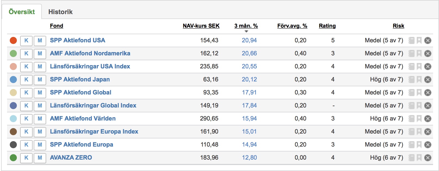Screen dimensions: 439x171
Task: Remove AMF Aktiefond Världen with X icon
Action: 428,119
